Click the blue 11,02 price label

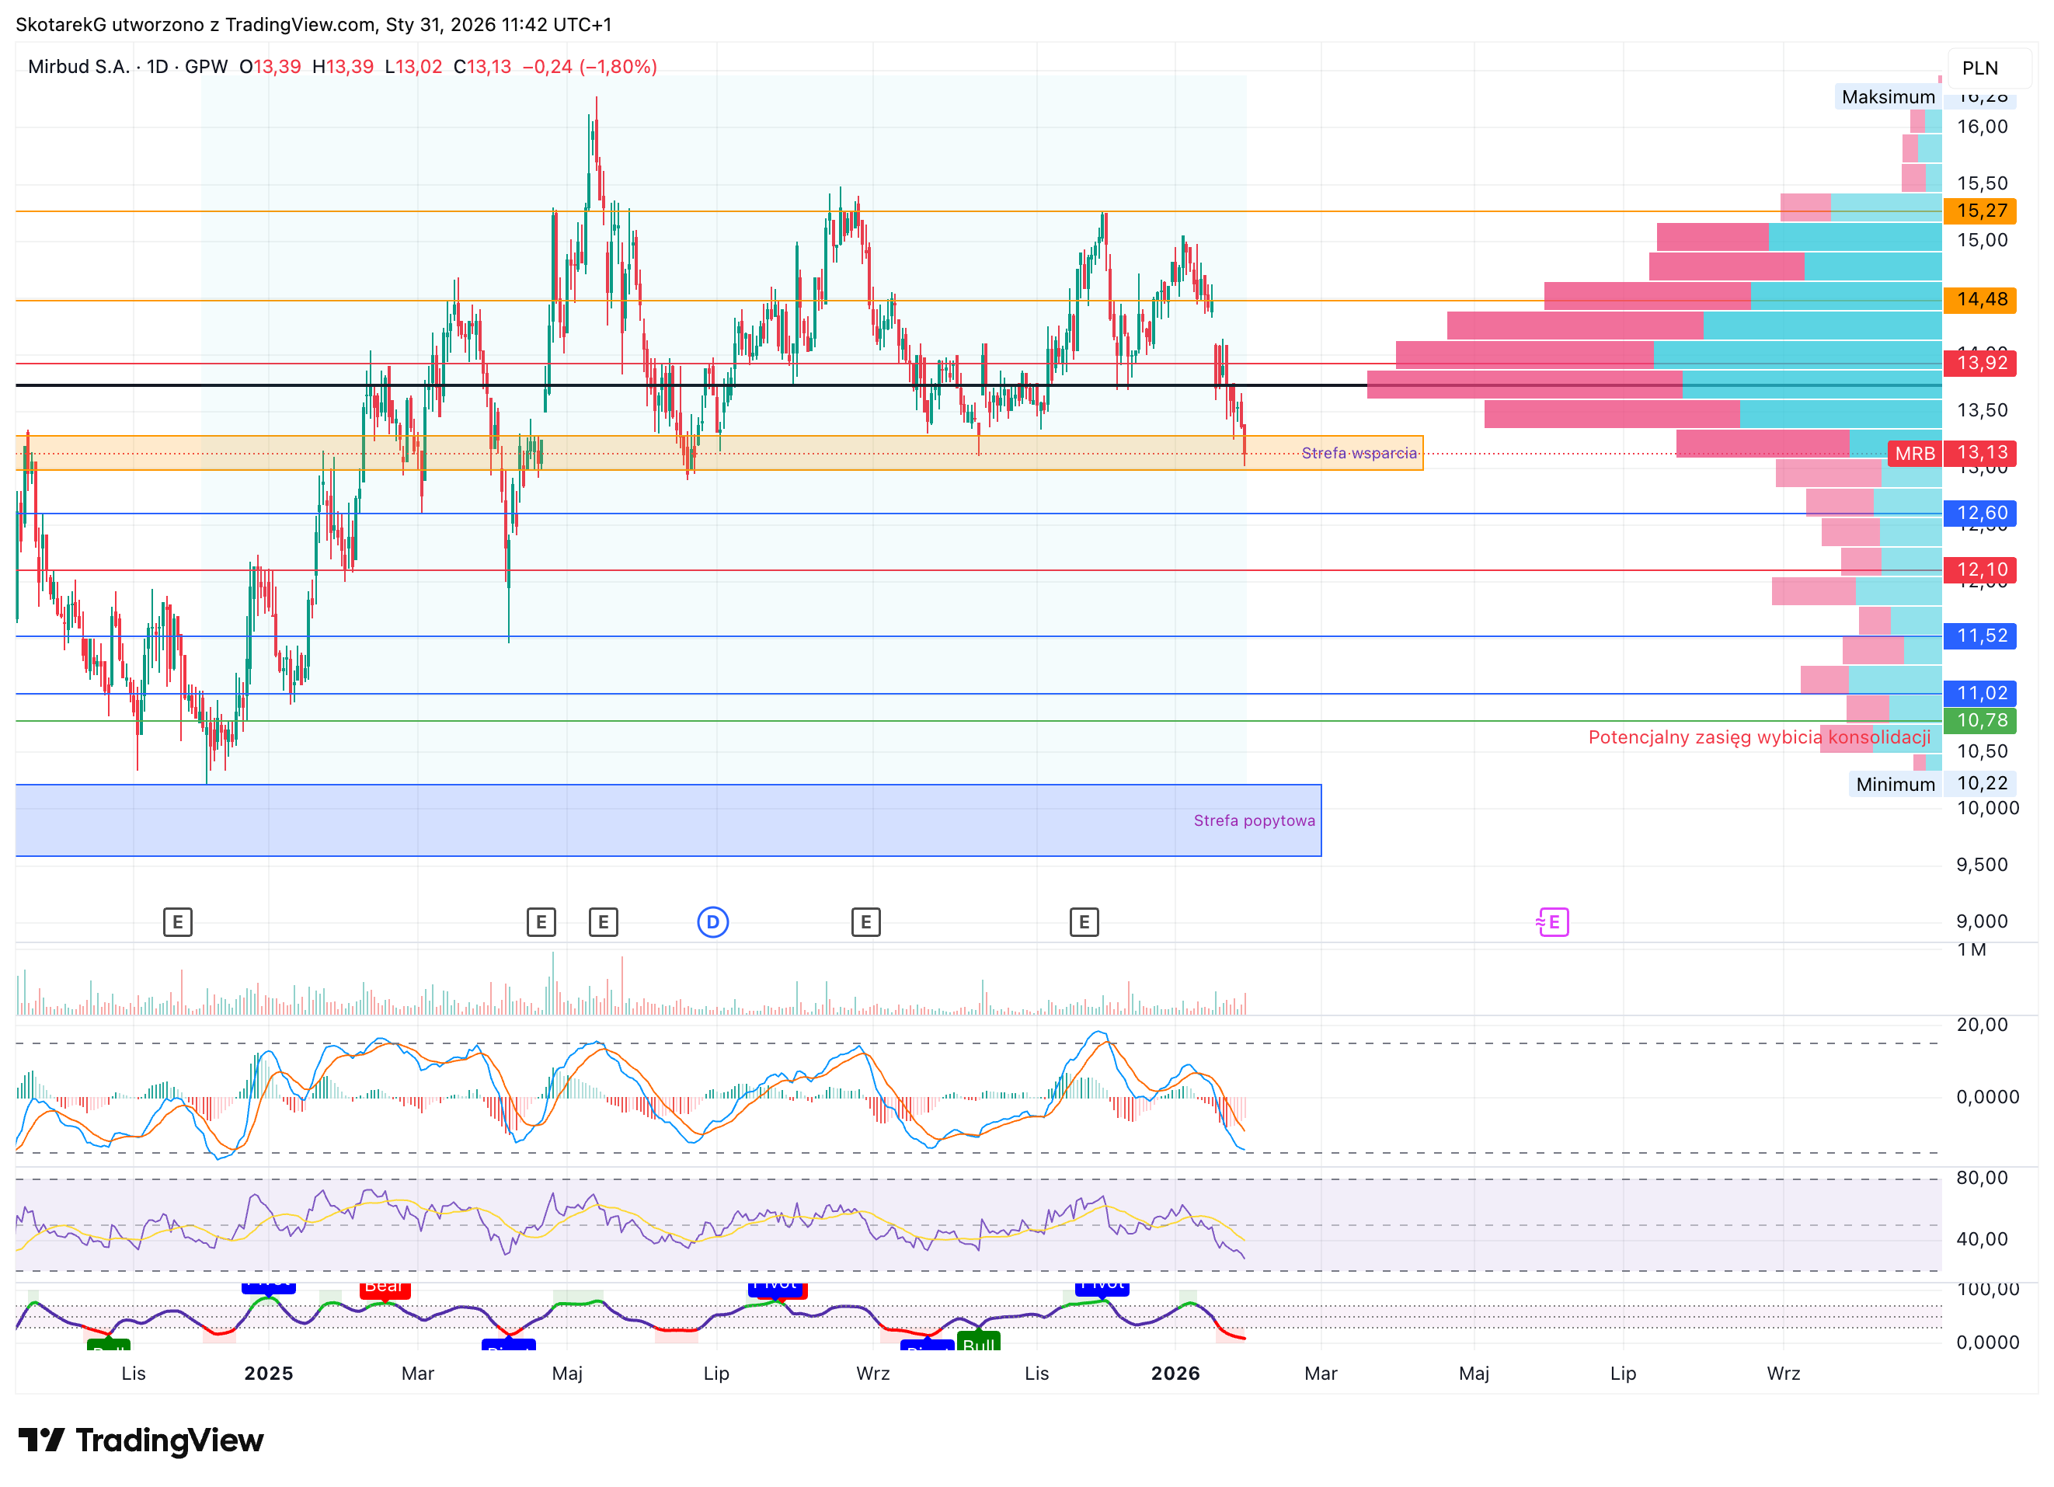(x=1982, y=693)
